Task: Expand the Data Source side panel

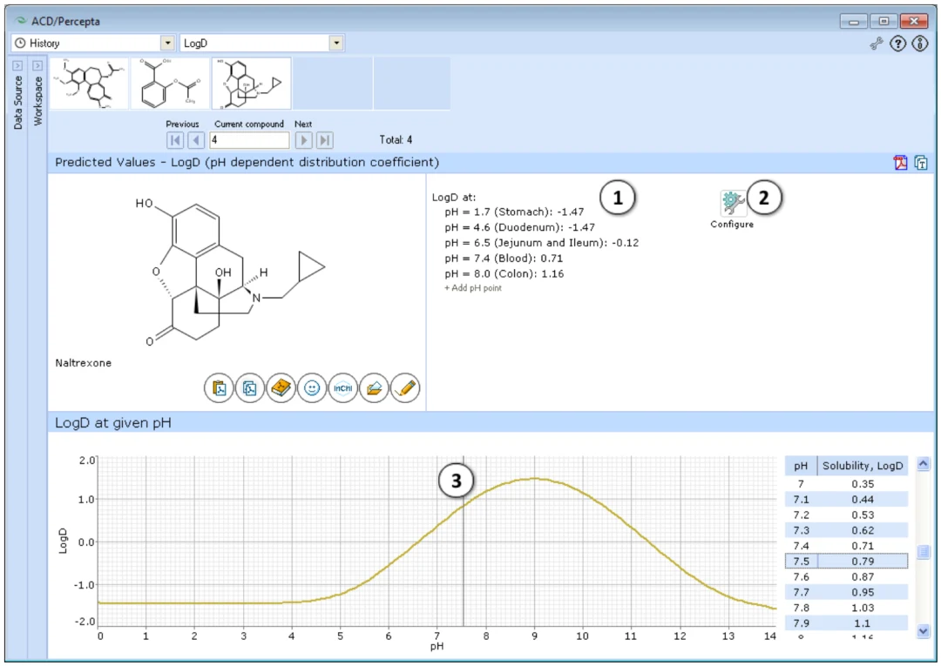Action: pos(17,65)
